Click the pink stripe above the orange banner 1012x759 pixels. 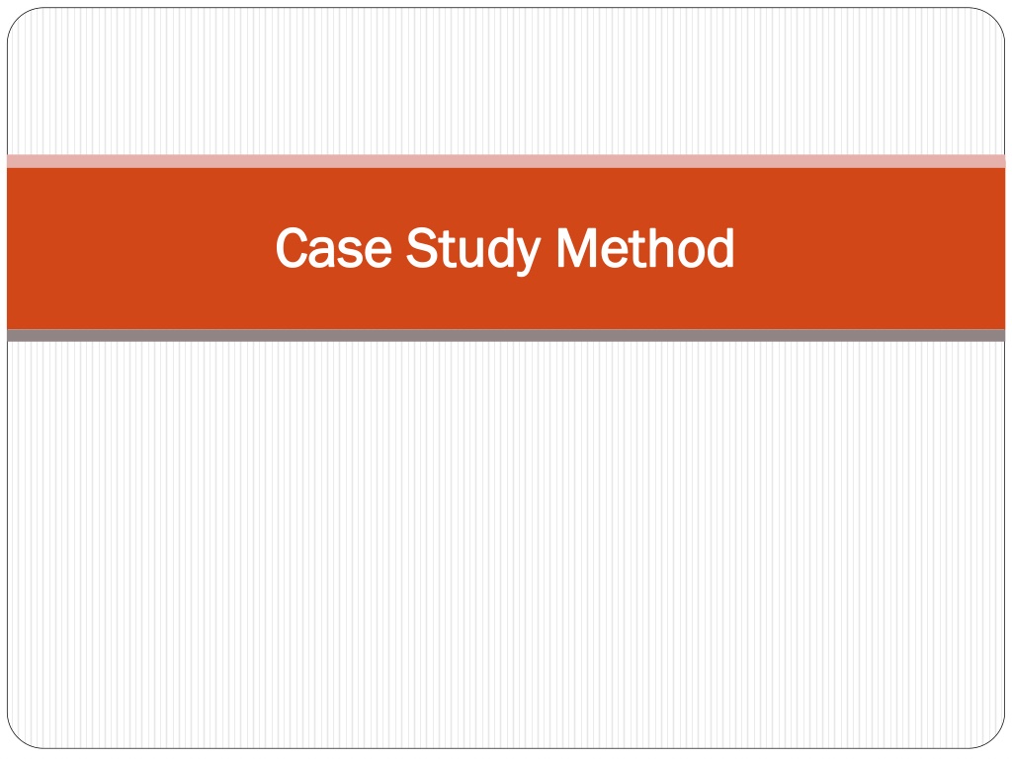click(506, 161)
